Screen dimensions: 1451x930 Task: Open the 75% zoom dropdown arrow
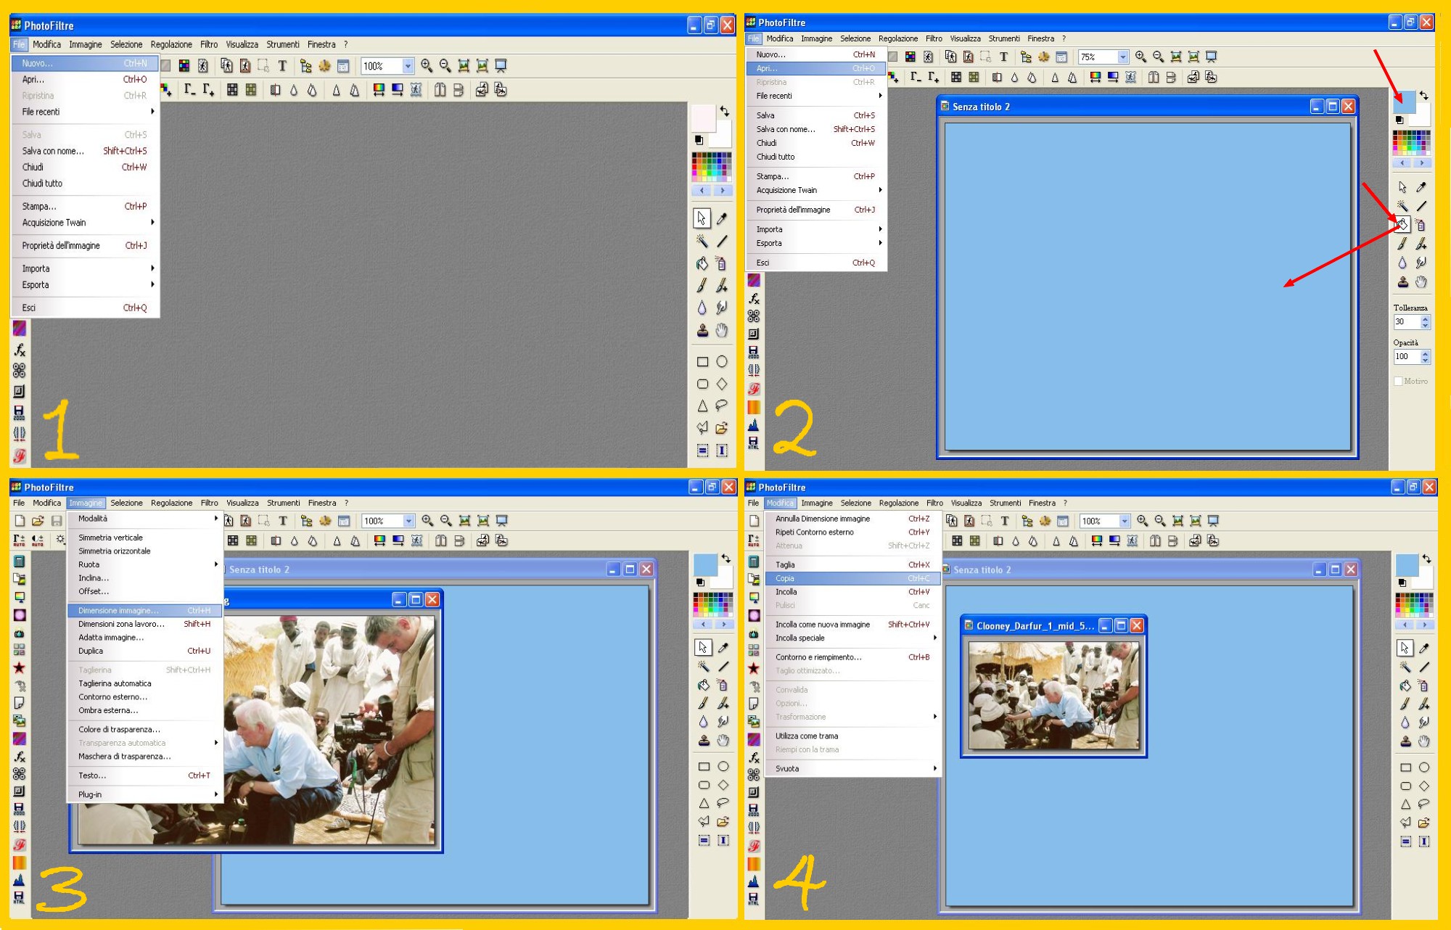(1122, 57)
